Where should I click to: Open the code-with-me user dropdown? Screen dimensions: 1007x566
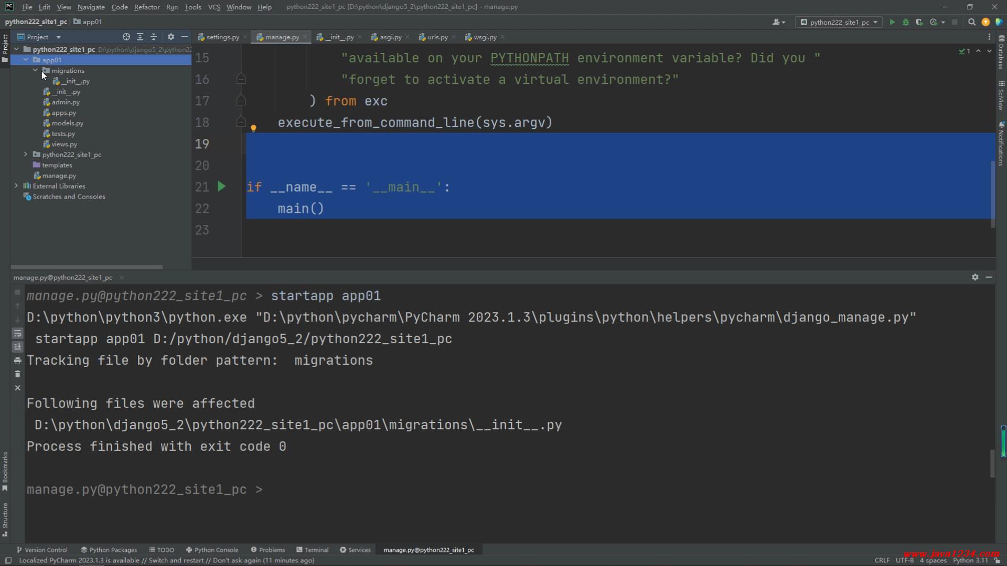tap(778, 22)
